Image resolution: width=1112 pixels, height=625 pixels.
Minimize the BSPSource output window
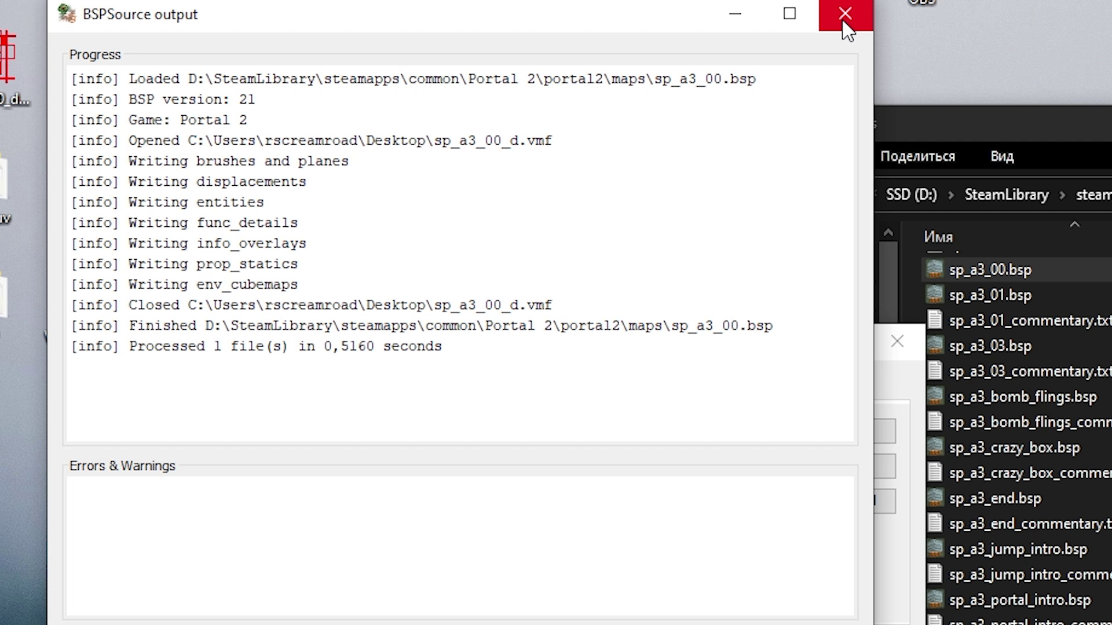735,14
